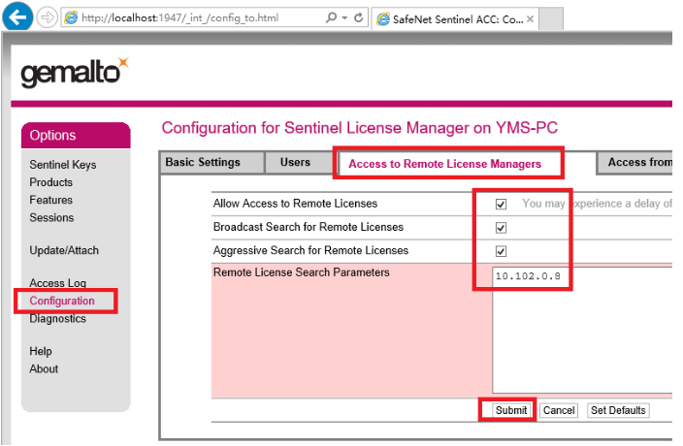This screenshot has height=446, width=683.
Task: Open Sentinel Keys in Options menu
Action: [63, 165]
